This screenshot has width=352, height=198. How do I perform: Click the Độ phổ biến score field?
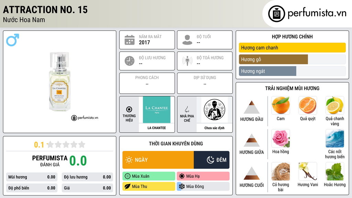click(32, 188)
